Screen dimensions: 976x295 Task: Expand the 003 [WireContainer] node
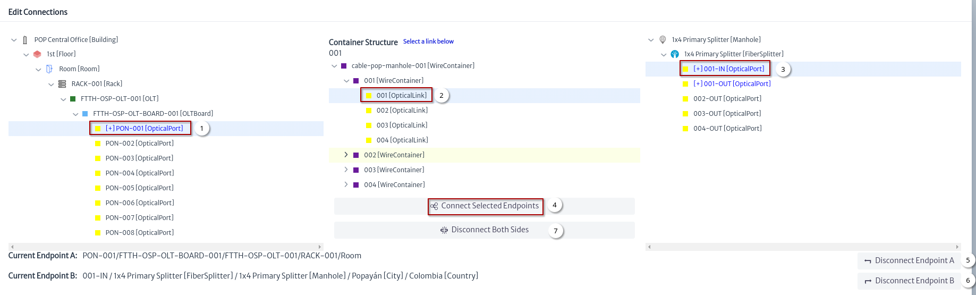coord(346,170)
